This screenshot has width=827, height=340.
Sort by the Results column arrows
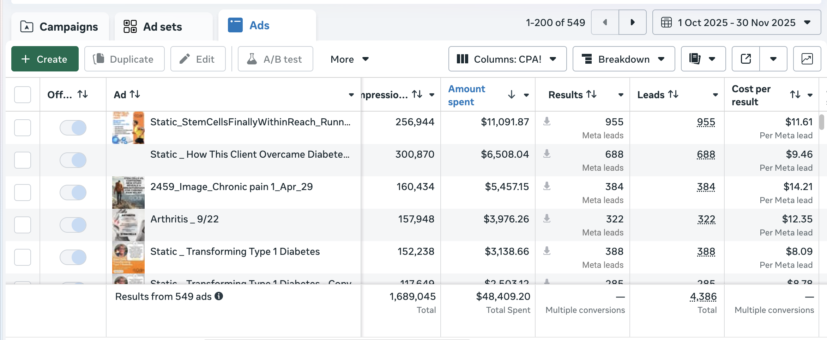click(x=592, y=94)
